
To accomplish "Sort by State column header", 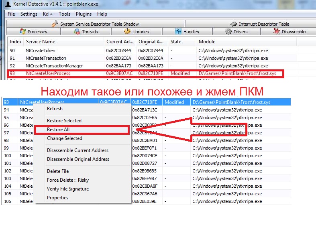I will pos(176,42).
